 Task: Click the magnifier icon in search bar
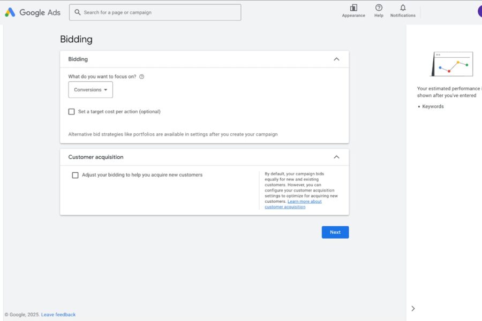78,12
